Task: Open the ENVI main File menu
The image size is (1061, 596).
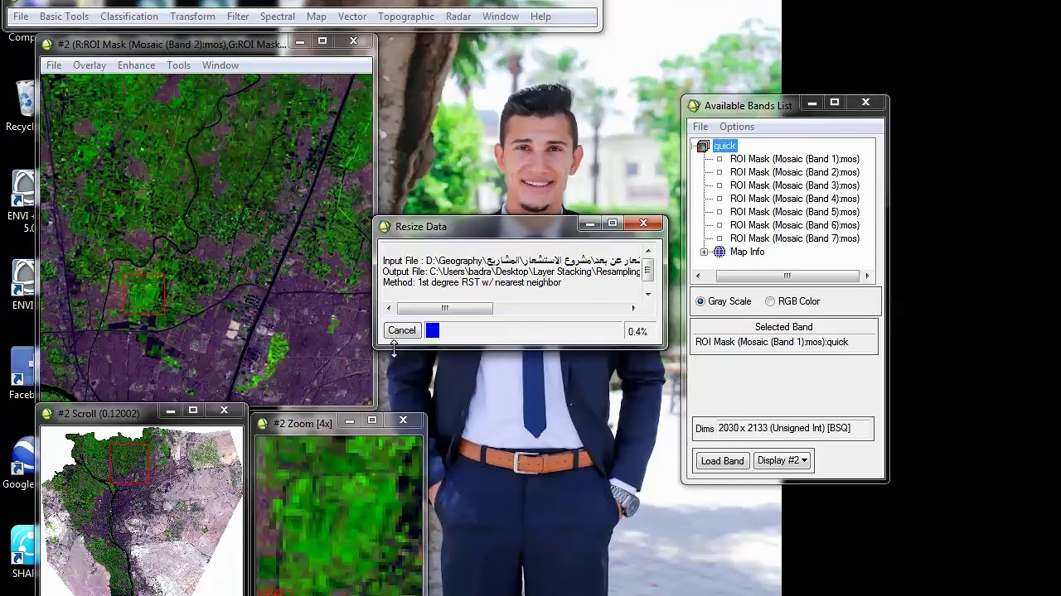Action: pyautogui.click(x=21, y=17)
